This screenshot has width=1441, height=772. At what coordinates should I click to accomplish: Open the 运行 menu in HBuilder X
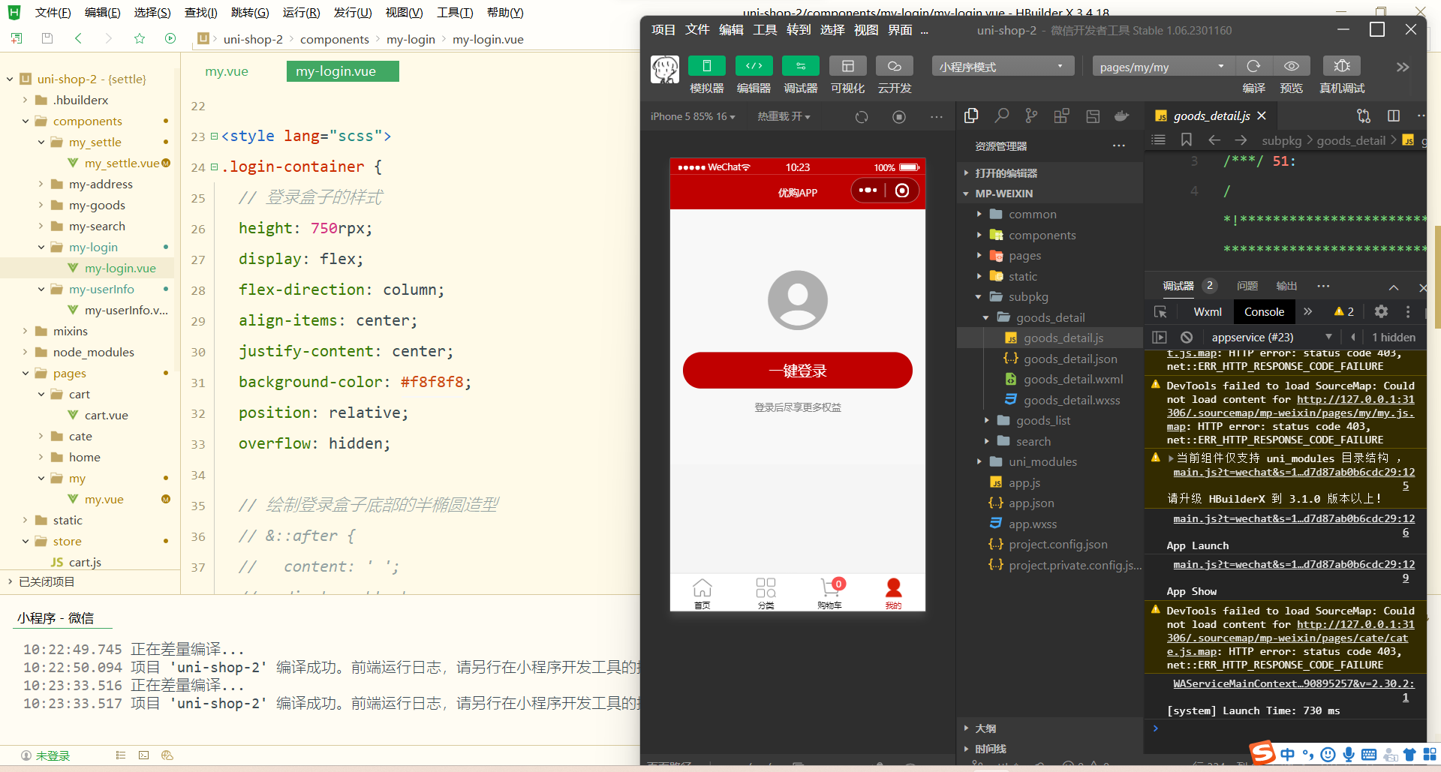[302, 12]
